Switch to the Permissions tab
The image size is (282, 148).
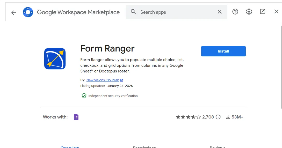(x=144, y=147)
